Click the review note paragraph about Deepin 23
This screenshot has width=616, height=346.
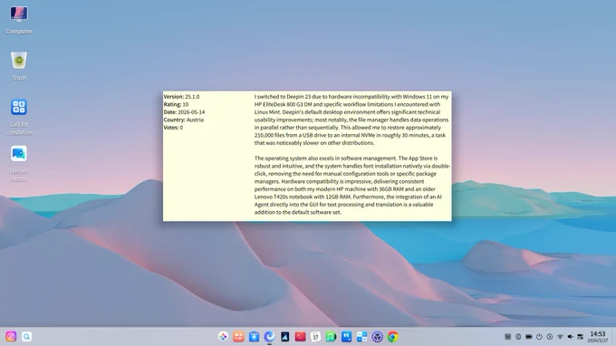click(351, 120)
